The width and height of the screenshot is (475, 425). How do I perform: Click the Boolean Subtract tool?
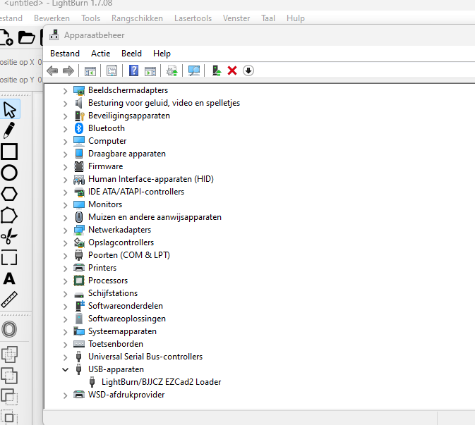tap(9, 397)
